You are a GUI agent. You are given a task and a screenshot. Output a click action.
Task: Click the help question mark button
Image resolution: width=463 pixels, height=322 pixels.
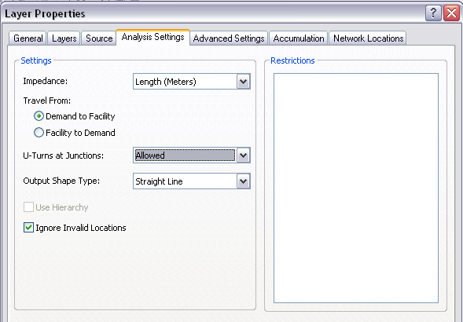click(x=433, y=13)
